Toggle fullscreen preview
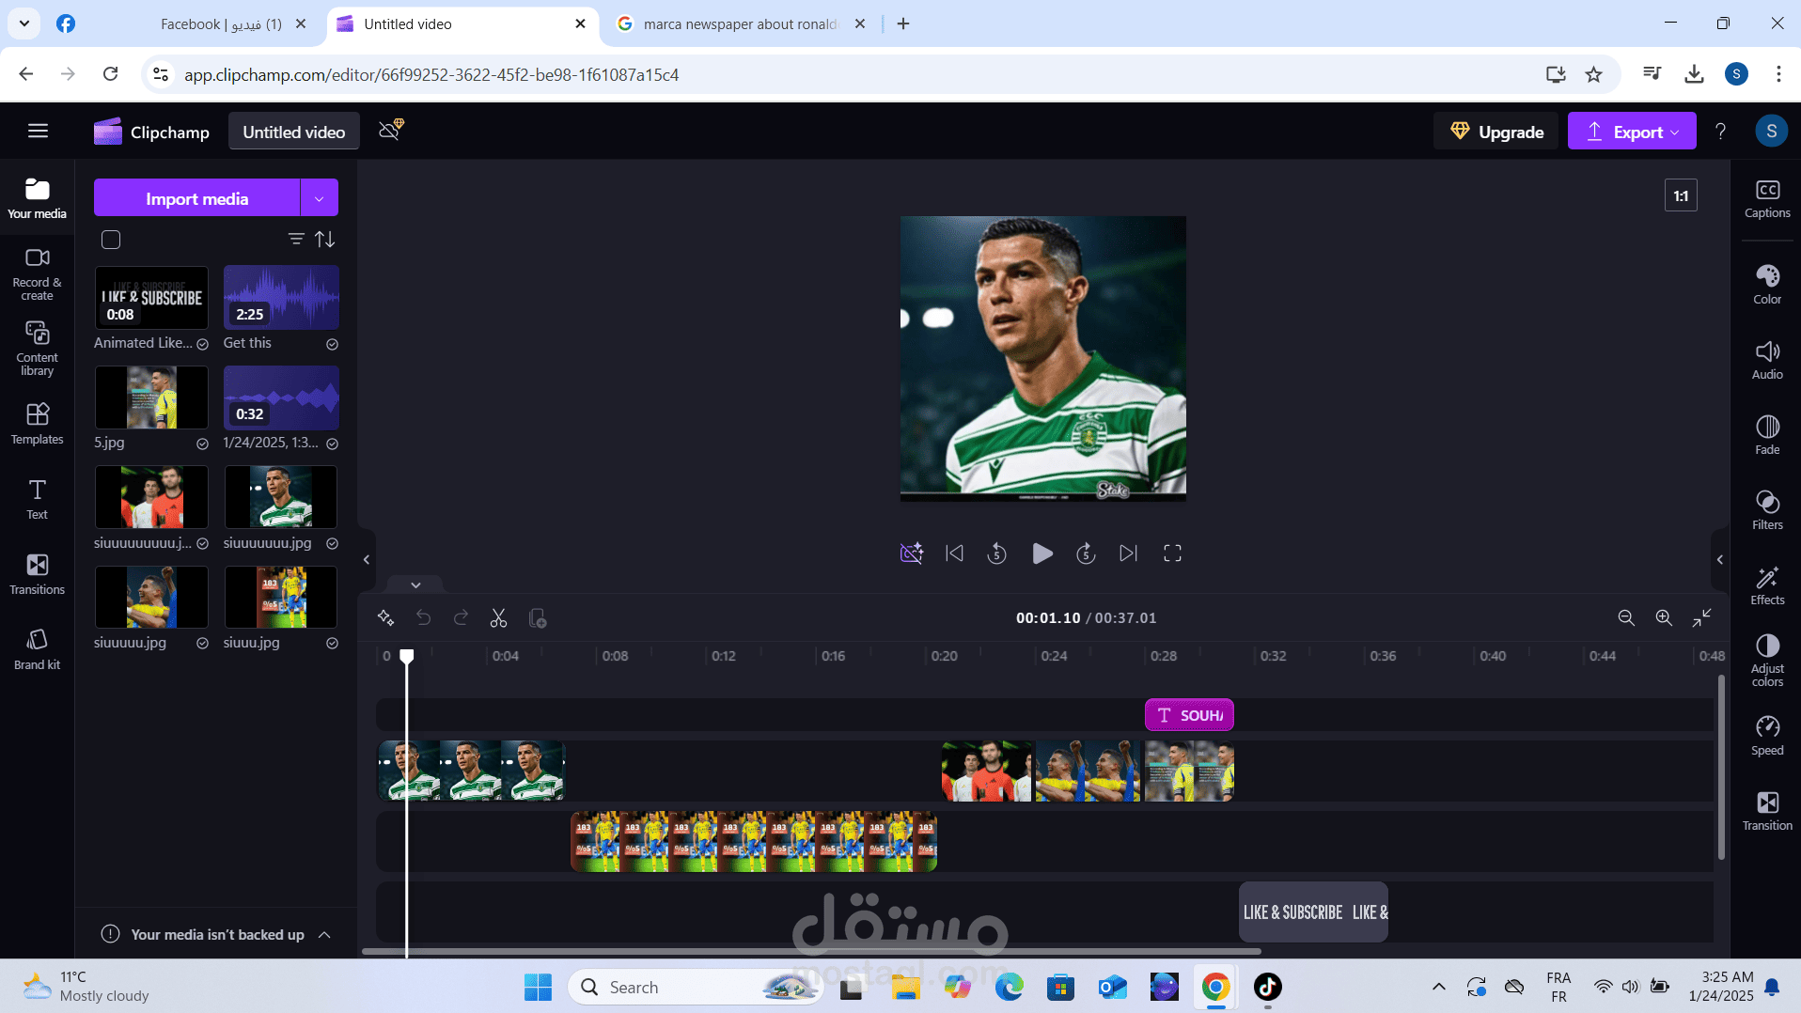 [x=1172, y=553]
